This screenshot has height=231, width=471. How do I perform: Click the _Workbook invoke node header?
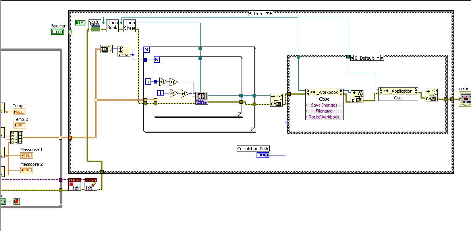324,92
